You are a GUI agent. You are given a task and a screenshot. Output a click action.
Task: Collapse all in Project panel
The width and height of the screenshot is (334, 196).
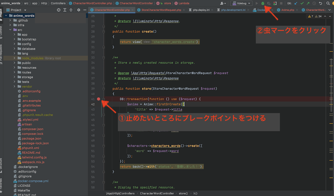(71, 10)
